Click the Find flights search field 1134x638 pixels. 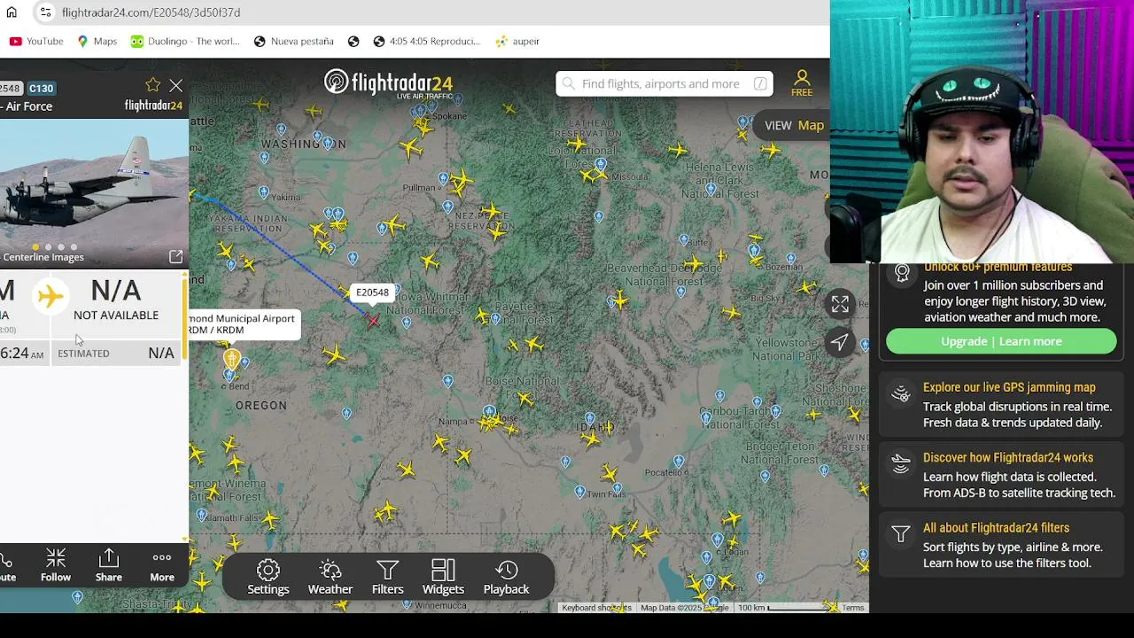(664, 83)
